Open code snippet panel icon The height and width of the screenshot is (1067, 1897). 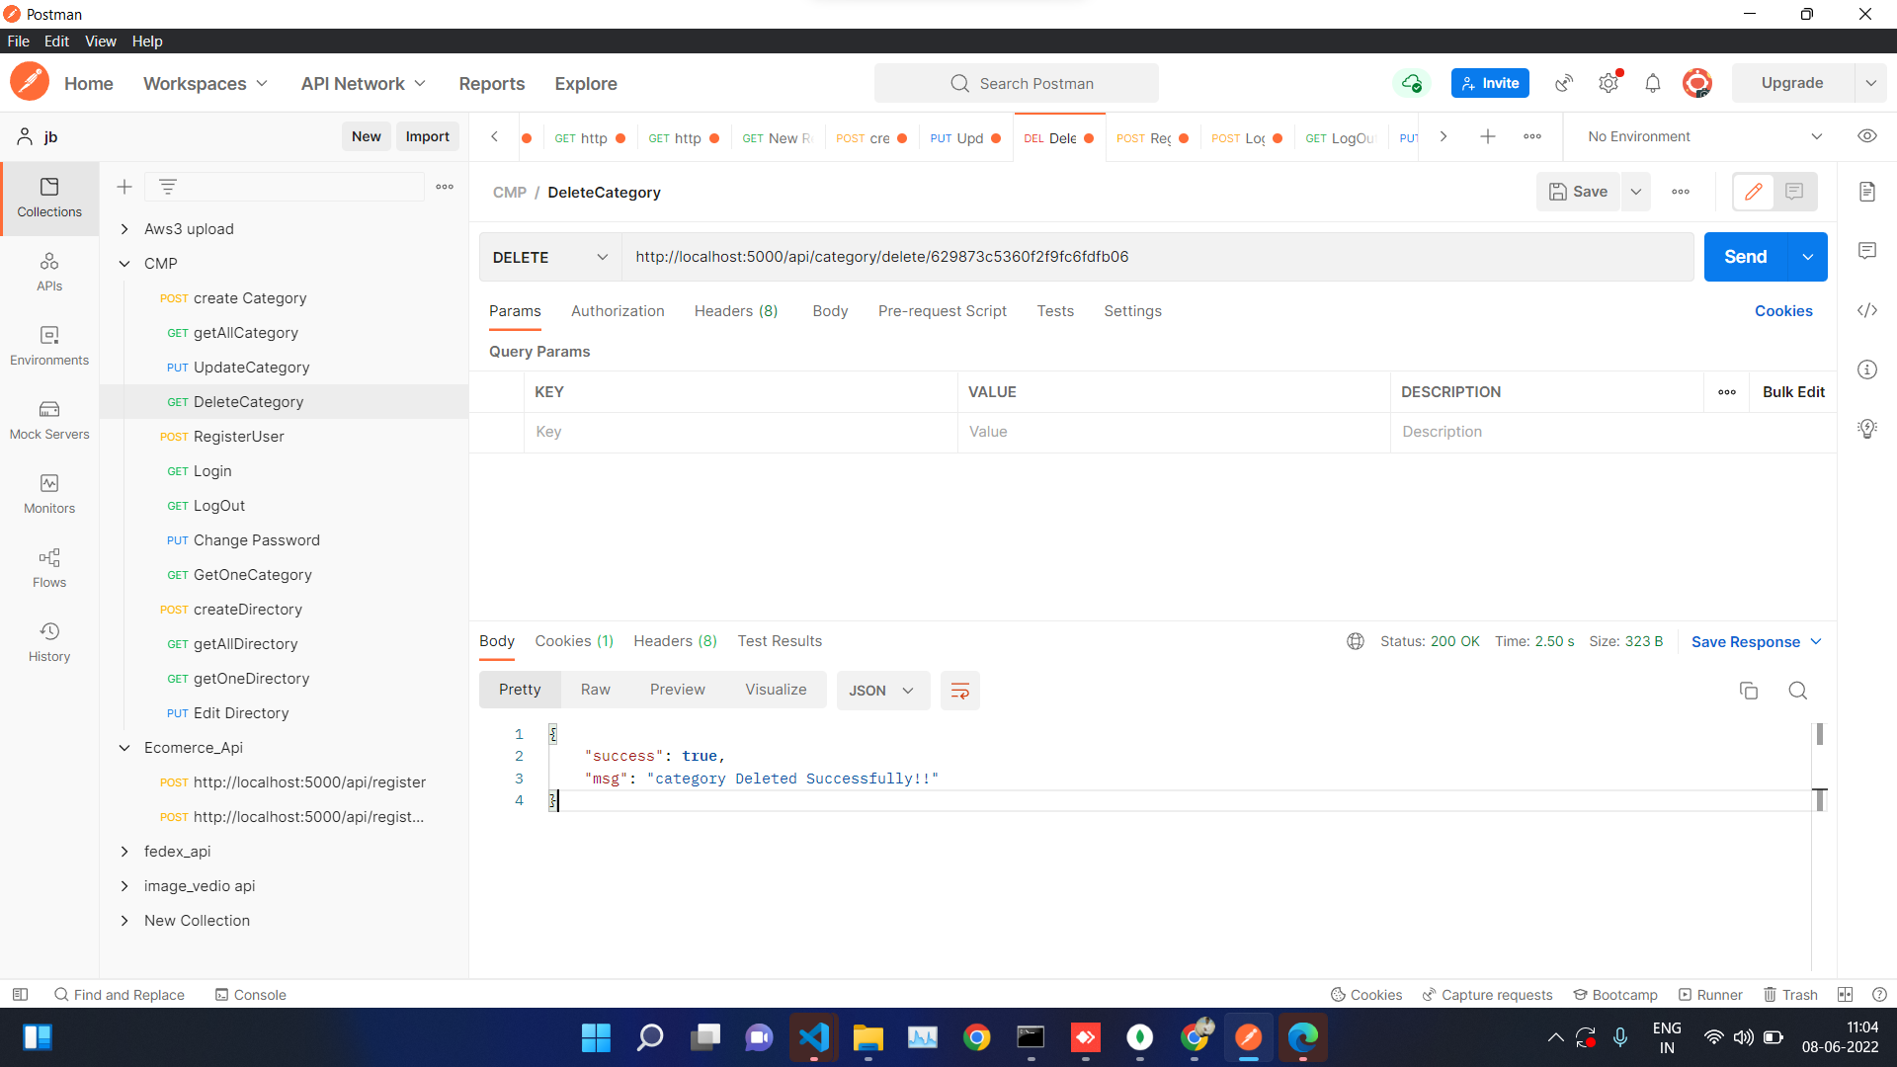1867,310
